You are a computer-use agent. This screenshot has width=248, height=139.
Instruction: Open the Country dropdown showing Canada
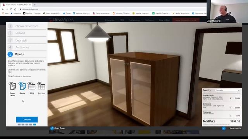[227, 90]
